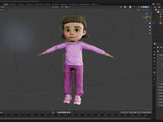Toggle the show overlays button
This screenshot has height=122, width=163.
pyautogui.click(x=130, y=7)
